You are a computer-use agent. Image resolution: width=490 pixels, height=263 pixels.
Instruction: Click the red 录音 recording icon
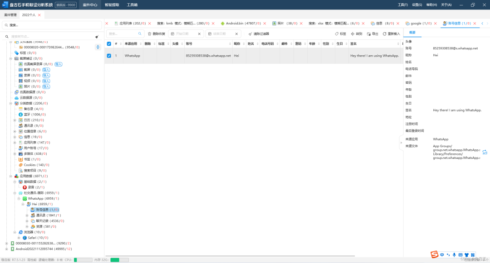(24, 187)
